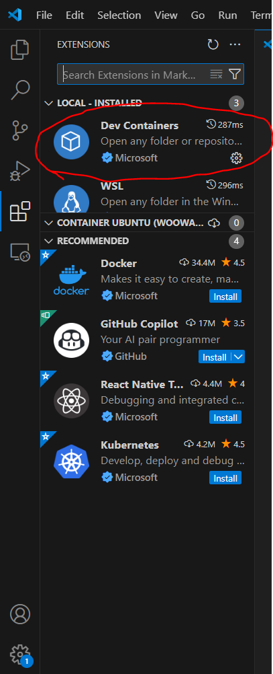Collapse the Local - Installed section
The image size is (273, 674).
pyautogui.click(x=48, y=103)
